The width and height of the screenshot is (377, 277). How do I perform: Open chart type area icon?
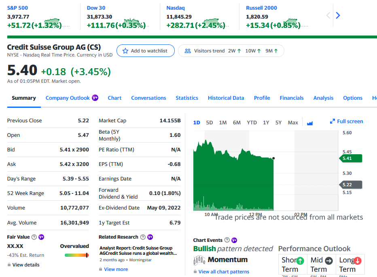click(x=310, y=123)
